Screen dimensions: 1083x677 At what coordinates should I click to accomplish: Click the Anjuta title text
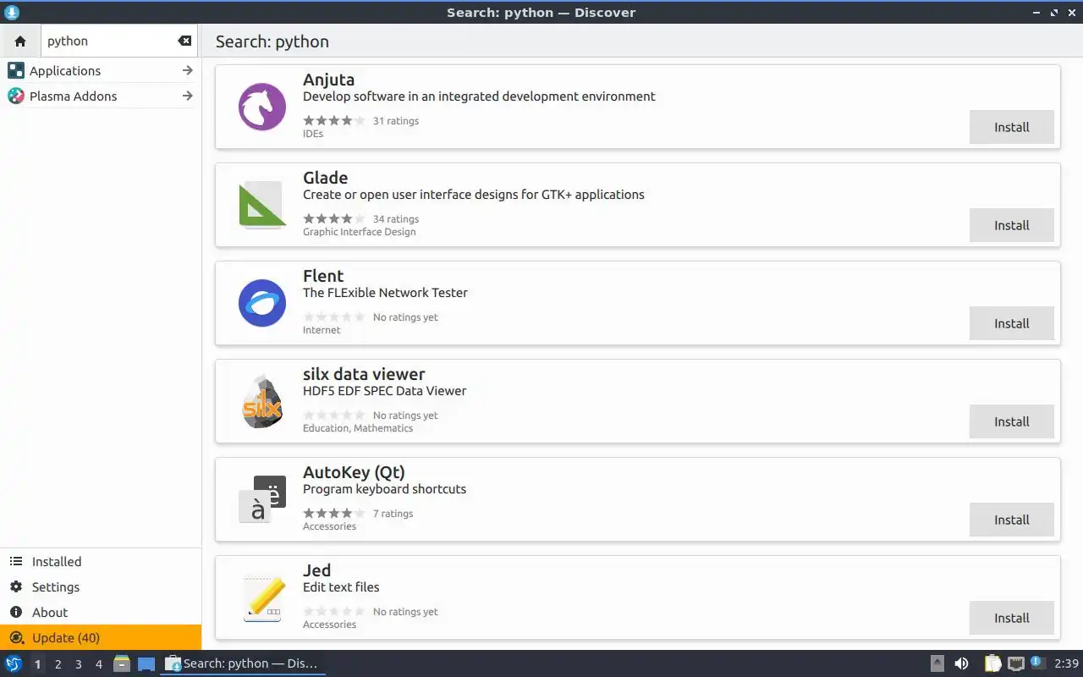(x=328, y=80)
